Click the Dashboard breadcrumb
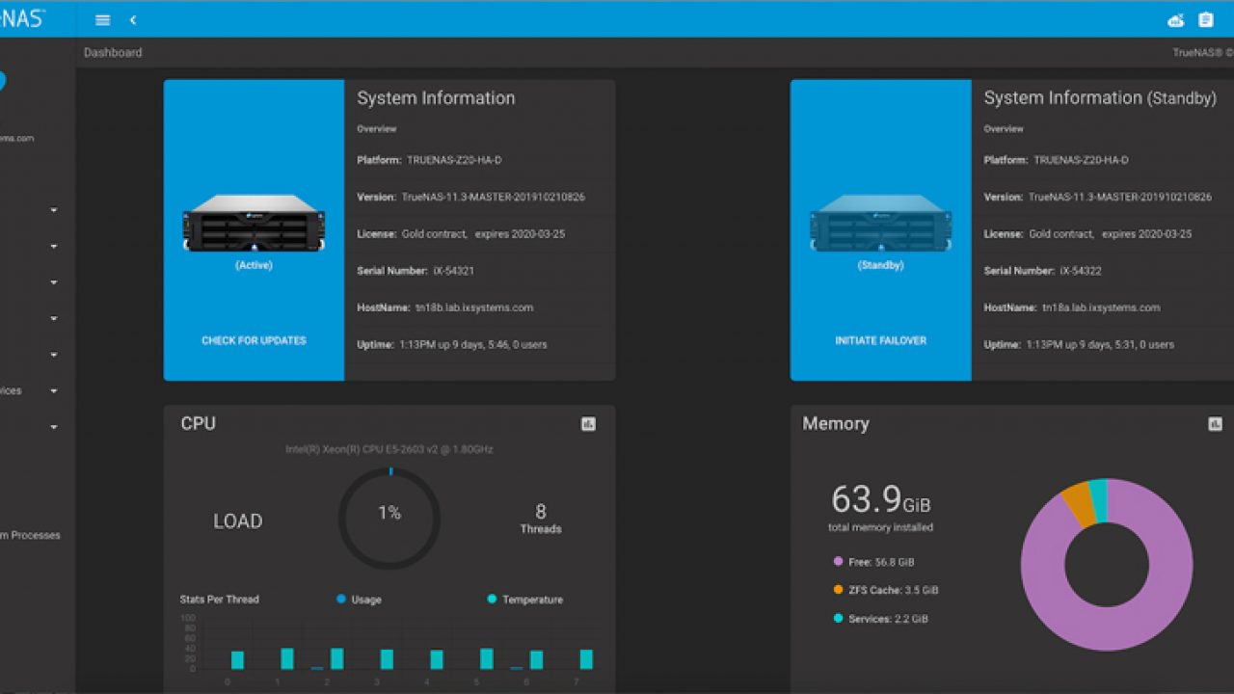The width and height of the screenshot is (1234, 694). click(x=113, y=53)
